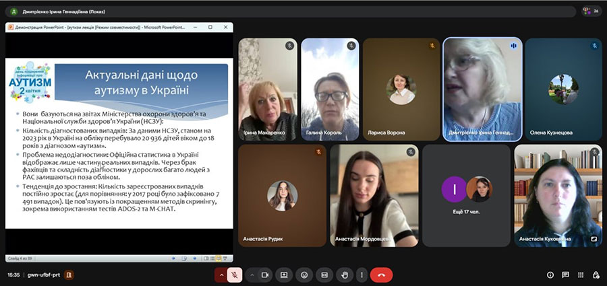607x286 pixels.
Task: Click muted mic icon on Анастасія Рудик tile
Action: [318, 152]
